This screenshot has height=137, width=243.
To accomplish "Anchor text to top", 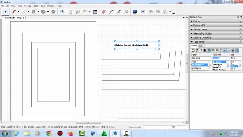I will pyautogui.click(x=221, y=51).
